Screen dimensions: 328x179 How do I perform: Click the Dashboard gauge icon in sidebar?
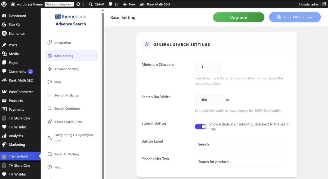pyautogui.click(x=4, y=16)
